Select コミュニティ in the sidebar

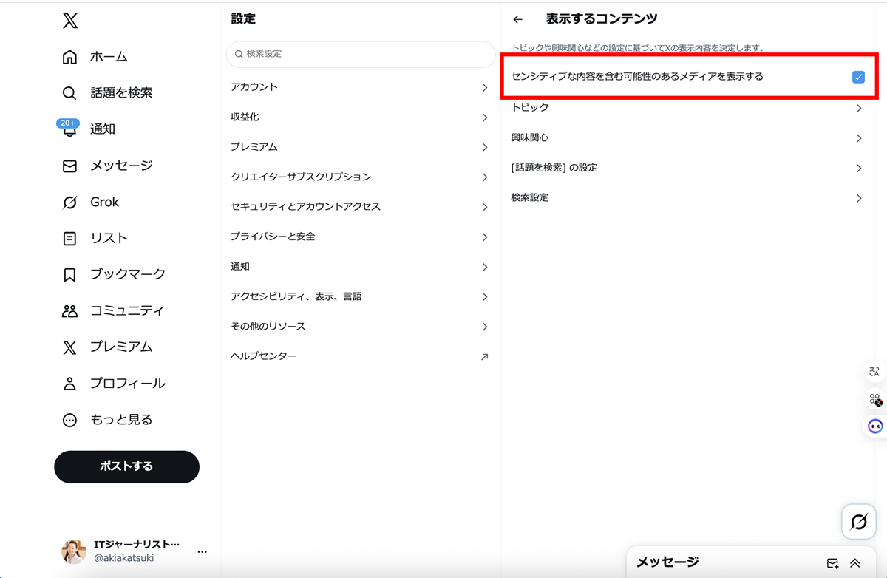point(127,311)
